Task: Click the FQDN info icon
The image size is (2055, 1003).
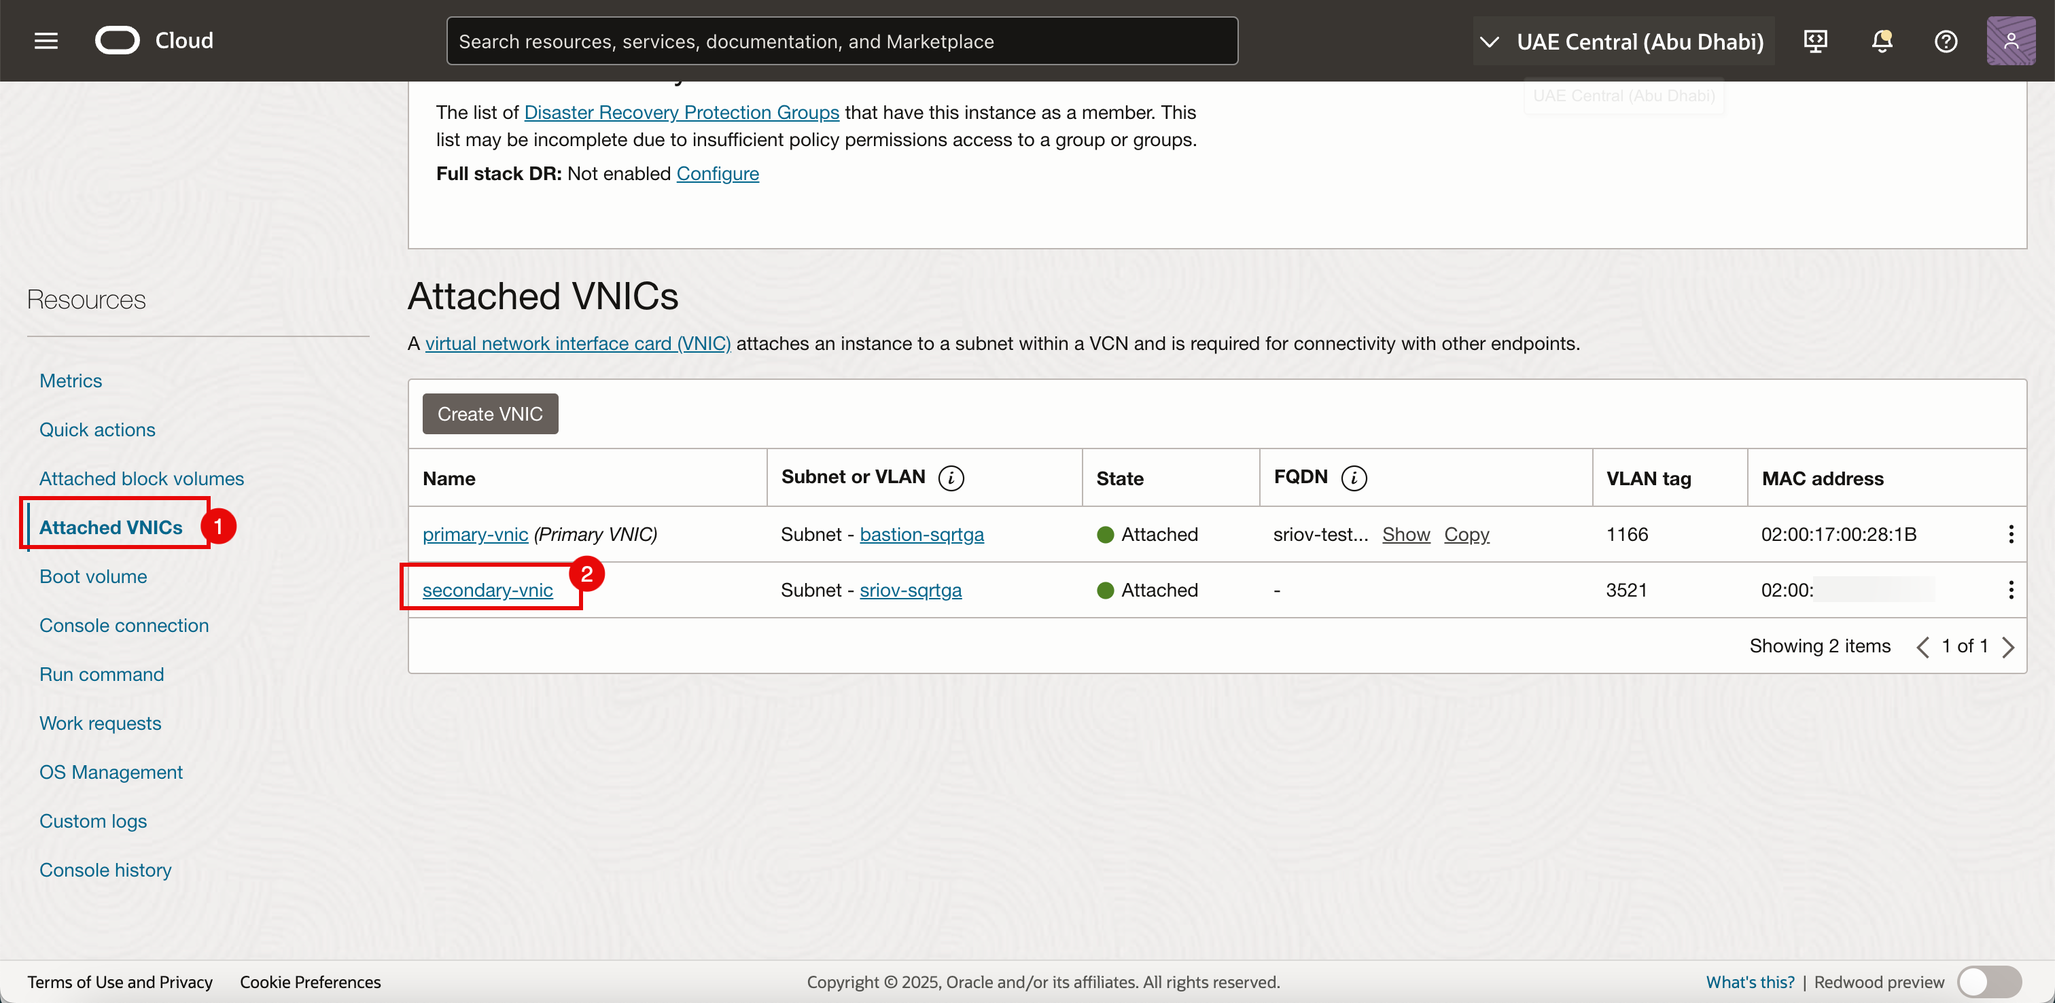Action: [x=1354, y=478]
